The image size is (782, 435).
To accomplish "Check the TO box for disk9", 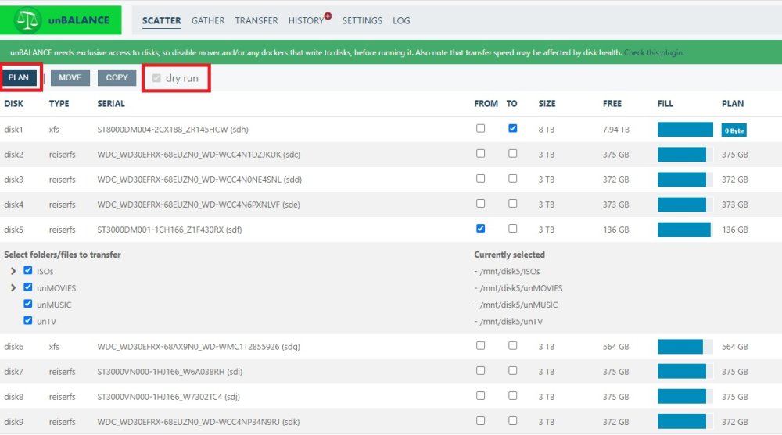I will coord(513,420).
